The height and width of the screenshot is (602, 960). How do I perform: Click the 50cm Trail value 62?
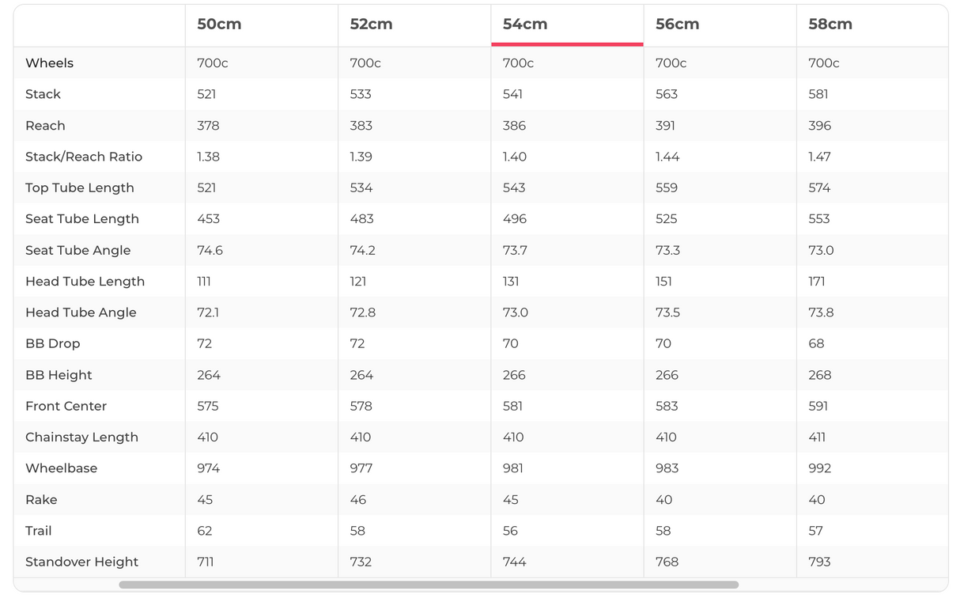coord(205,531)
